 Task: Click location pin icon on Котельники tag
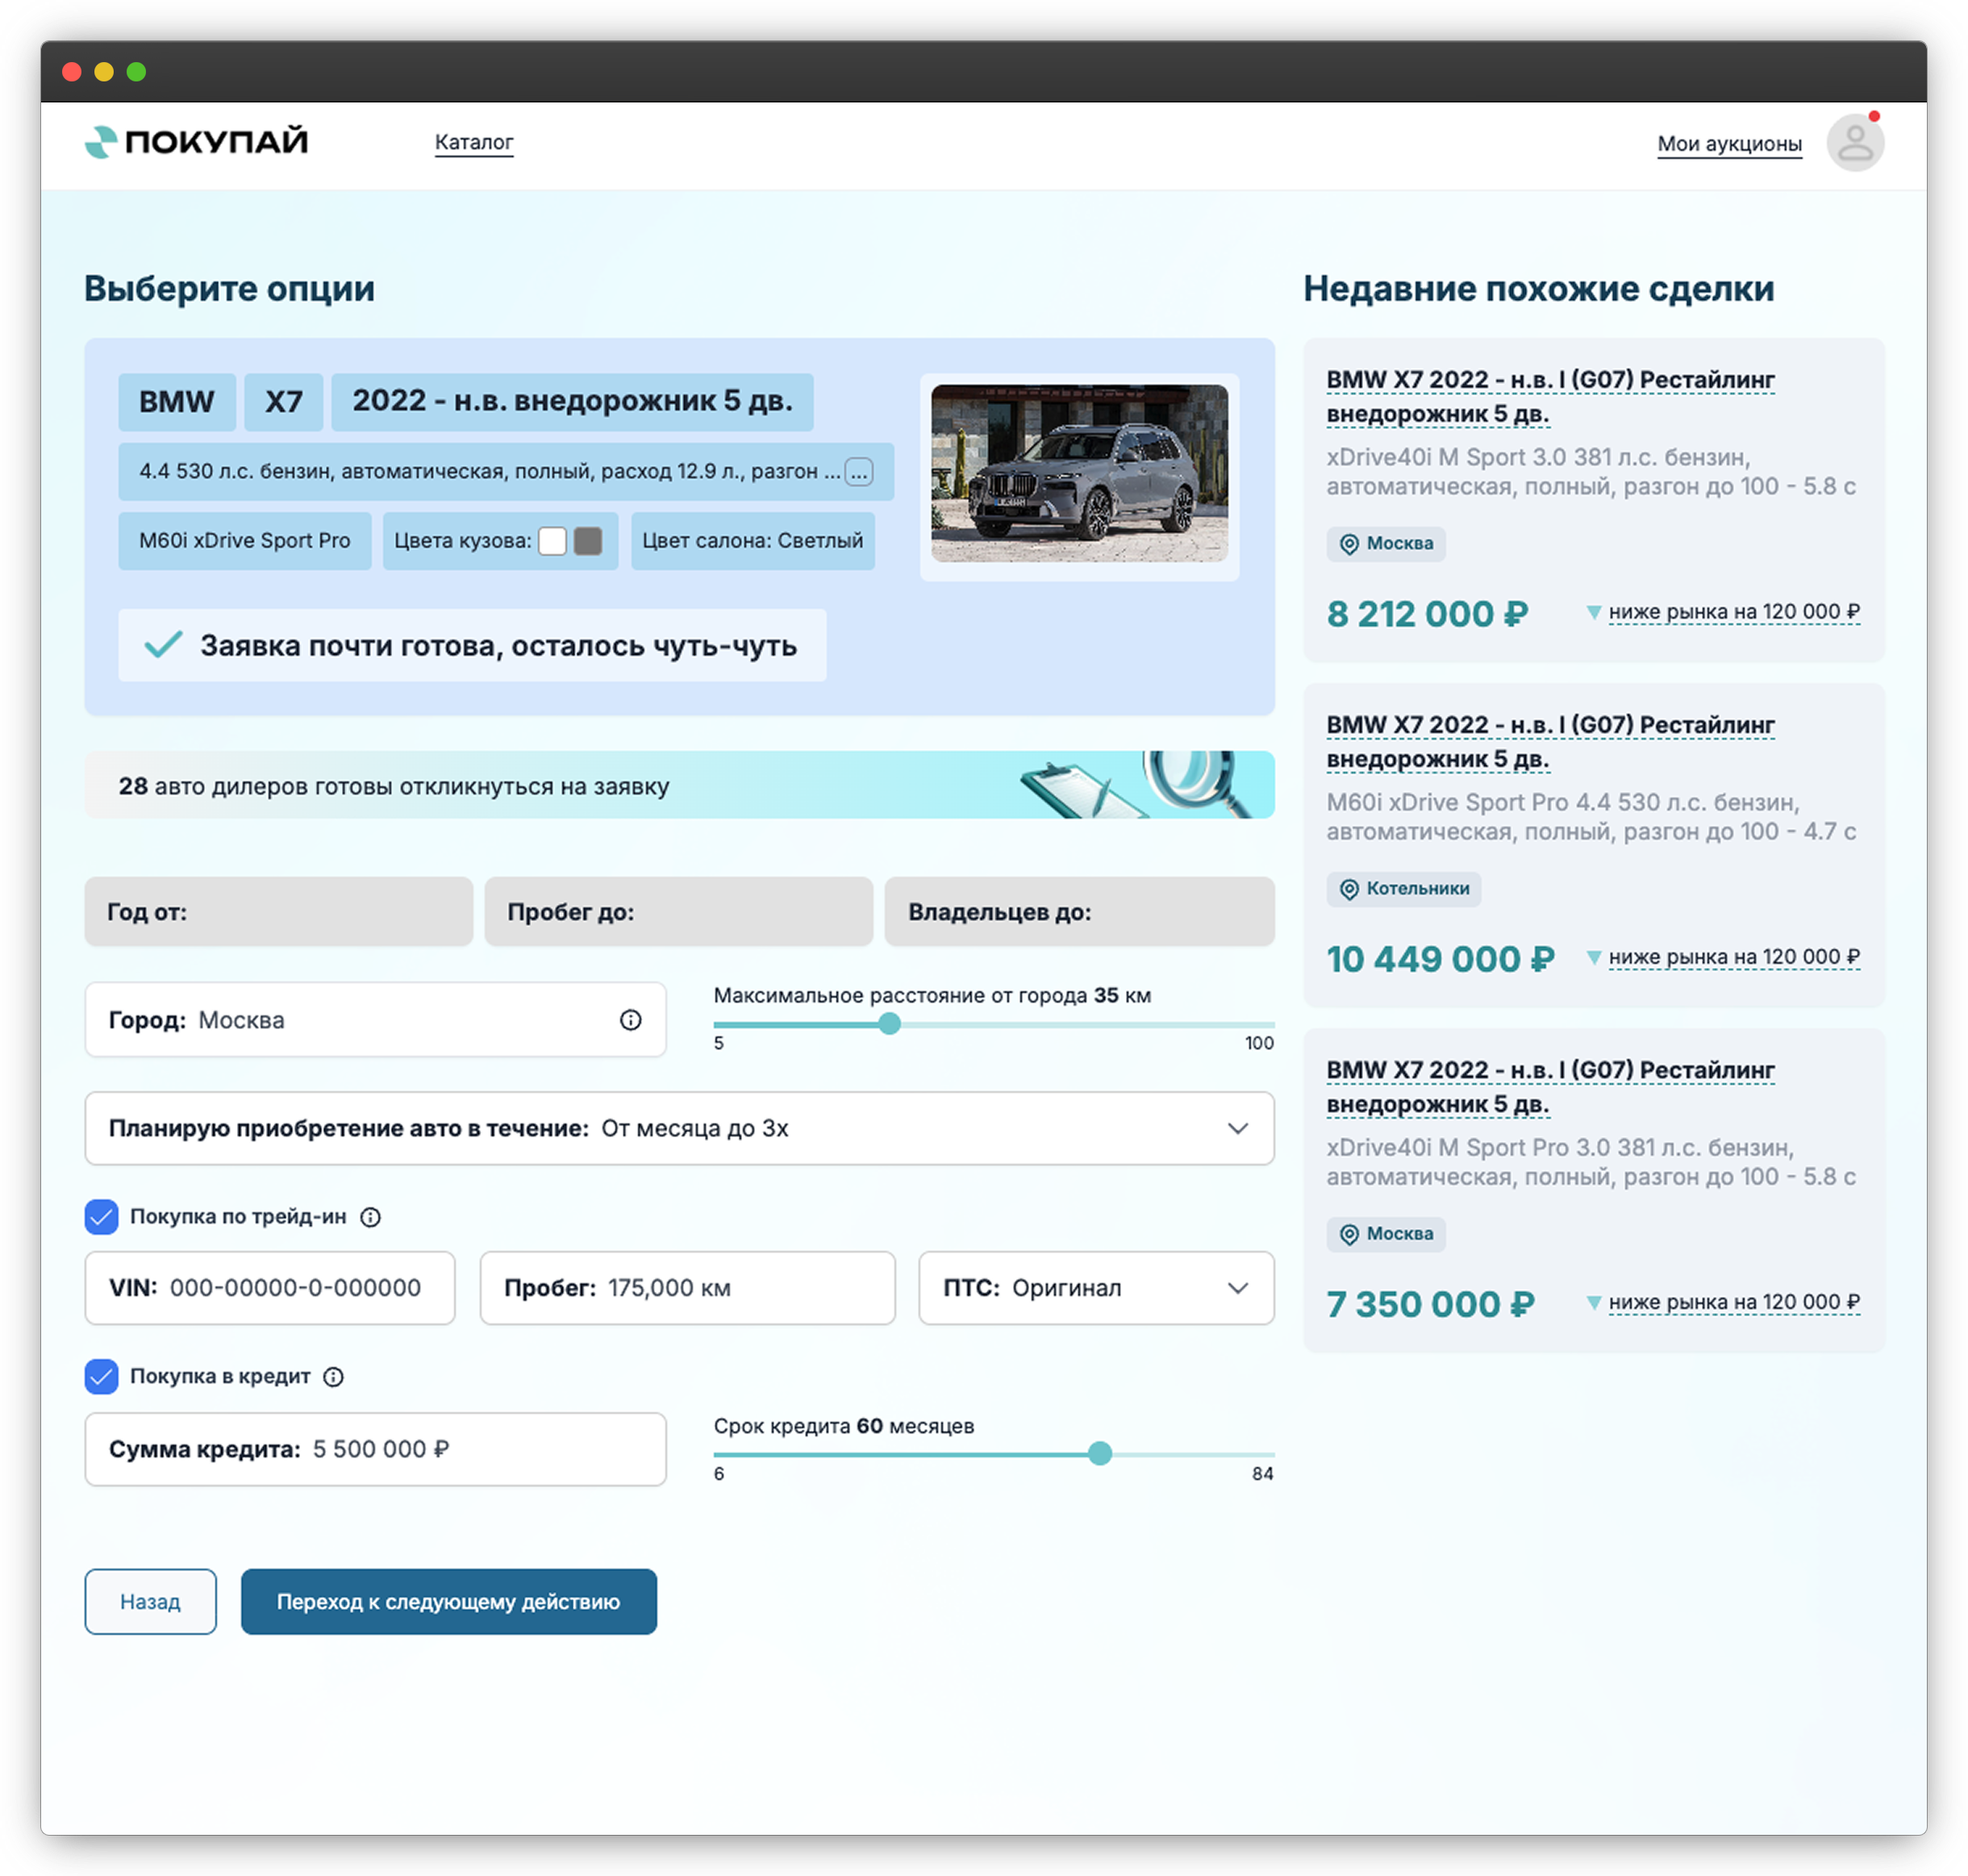pyautogui.click(x=1349, y=889)
